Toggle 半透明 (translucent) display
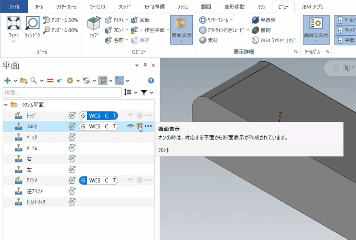 click(x=256, y=20)
